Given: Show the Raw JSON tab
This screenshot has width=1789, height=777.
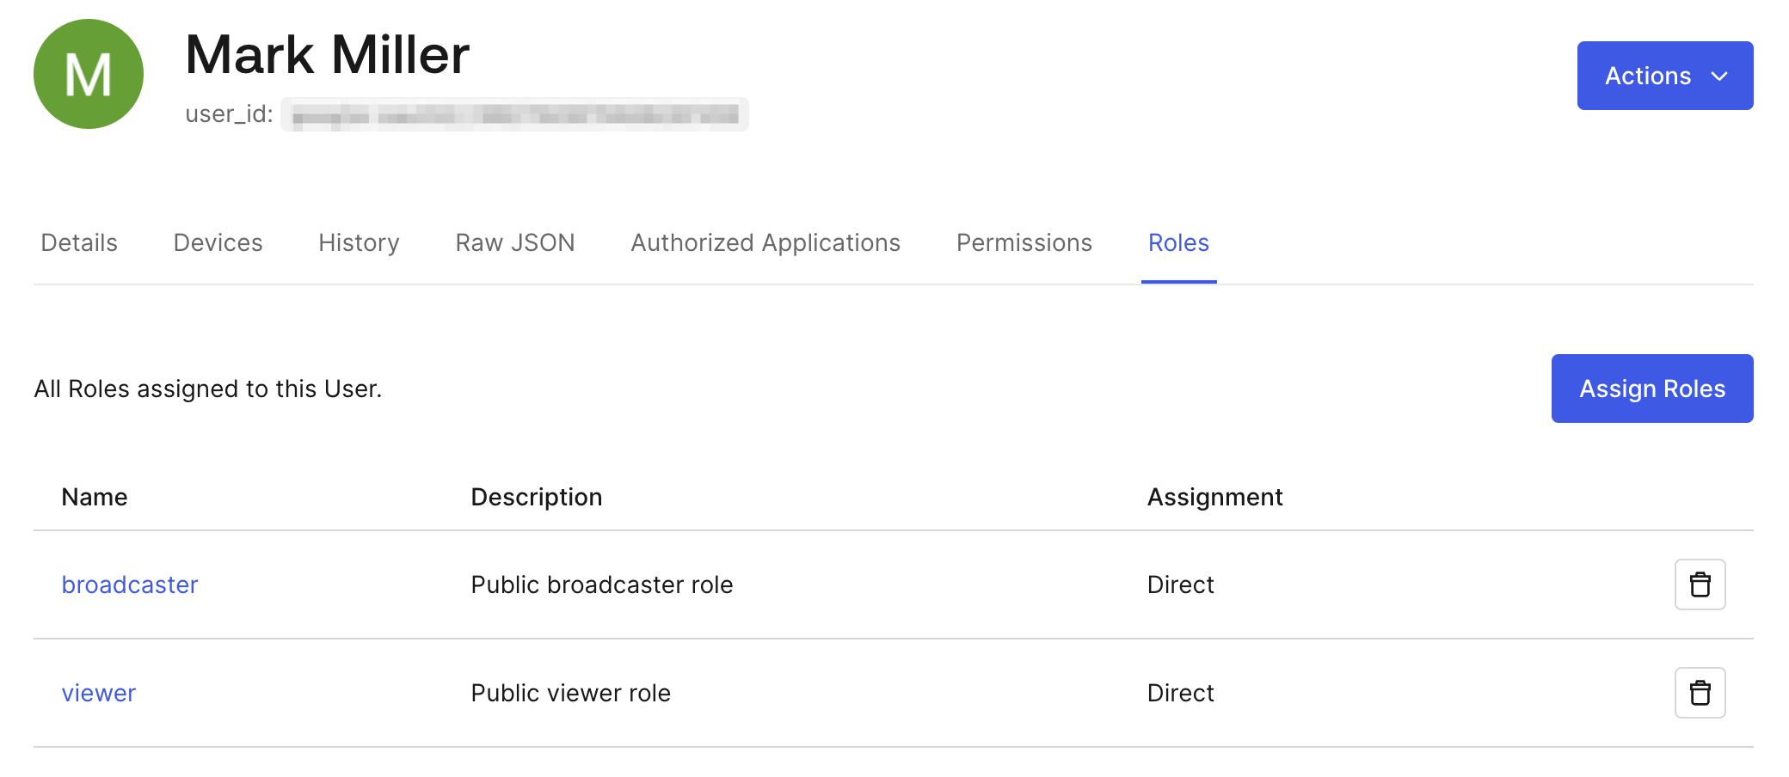Looking at the screenshot, I should (515, 243).
